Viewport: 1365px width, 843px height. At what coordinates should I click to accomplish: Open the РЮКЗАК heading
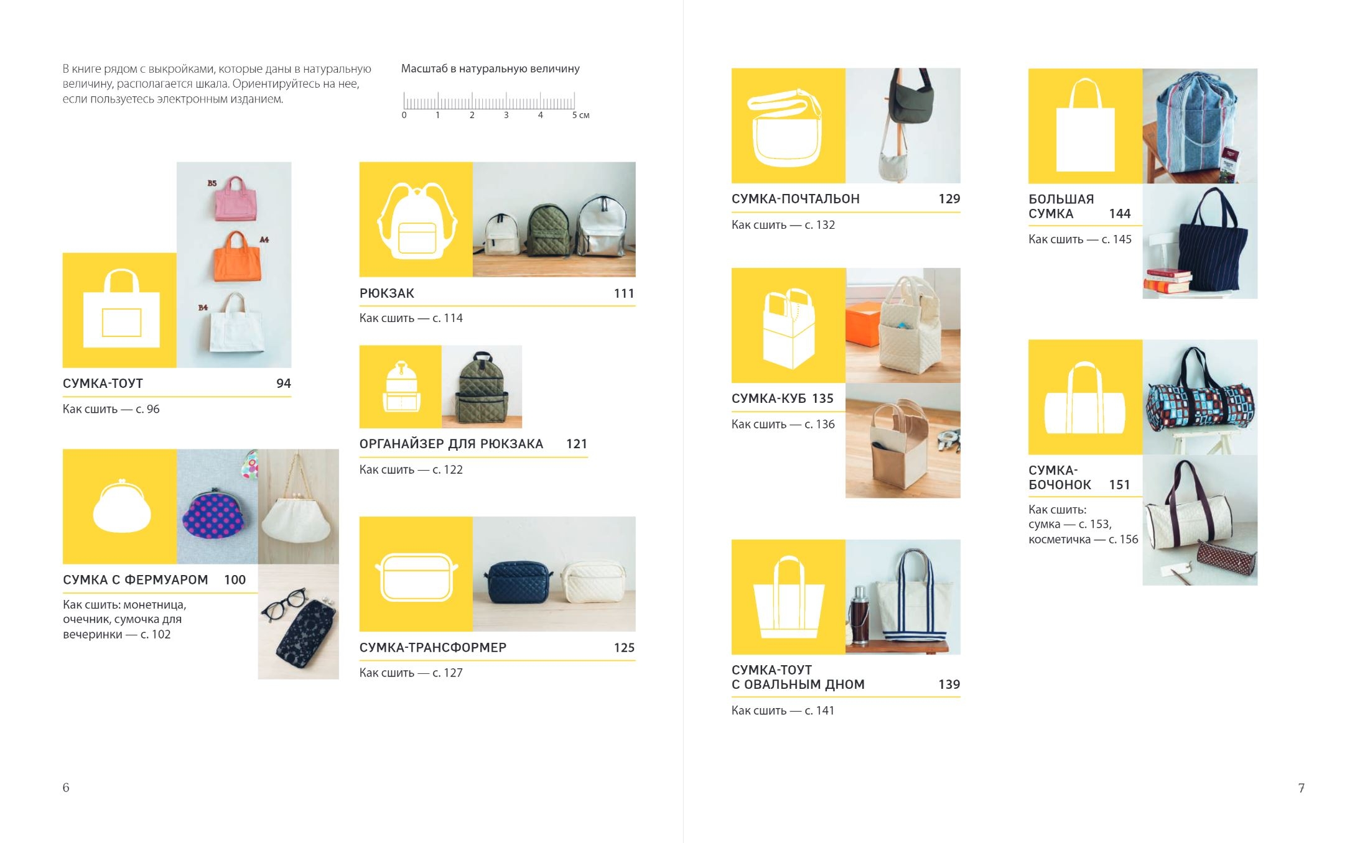[386, 293]
